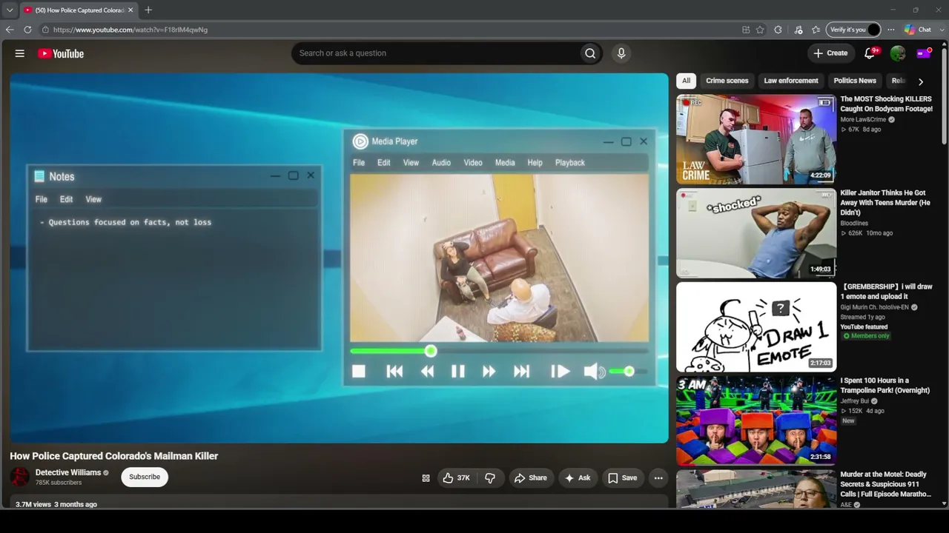
Task: Go to YouTube home via the logo
Action: coord(61,53)
